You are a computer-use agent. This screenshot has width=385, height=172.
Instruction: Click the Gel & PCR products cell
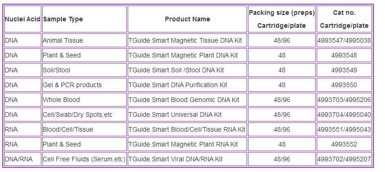tap(85, 85)
